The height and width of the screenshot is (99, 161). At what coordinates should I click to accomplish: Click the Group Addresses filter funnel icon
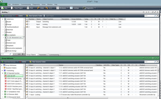[158, 62]
